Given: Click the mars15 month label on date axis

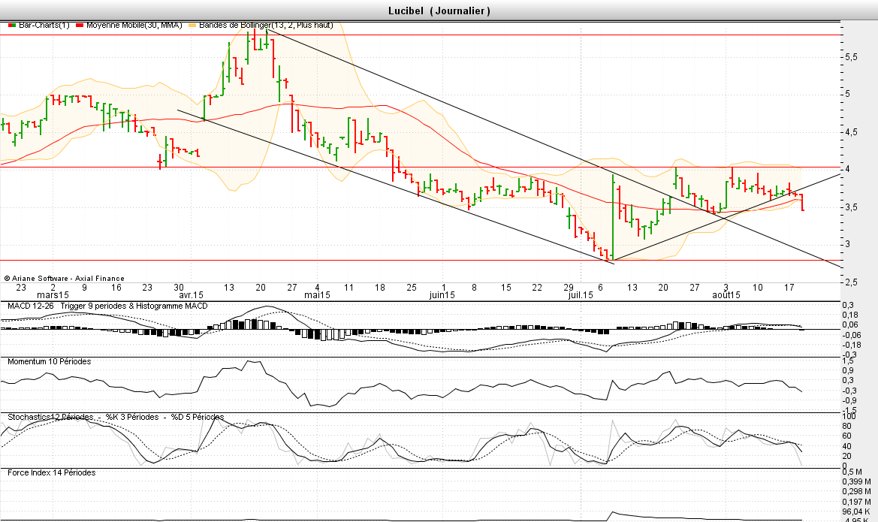Looking at the screenshot, I should [x=53, y=295].
